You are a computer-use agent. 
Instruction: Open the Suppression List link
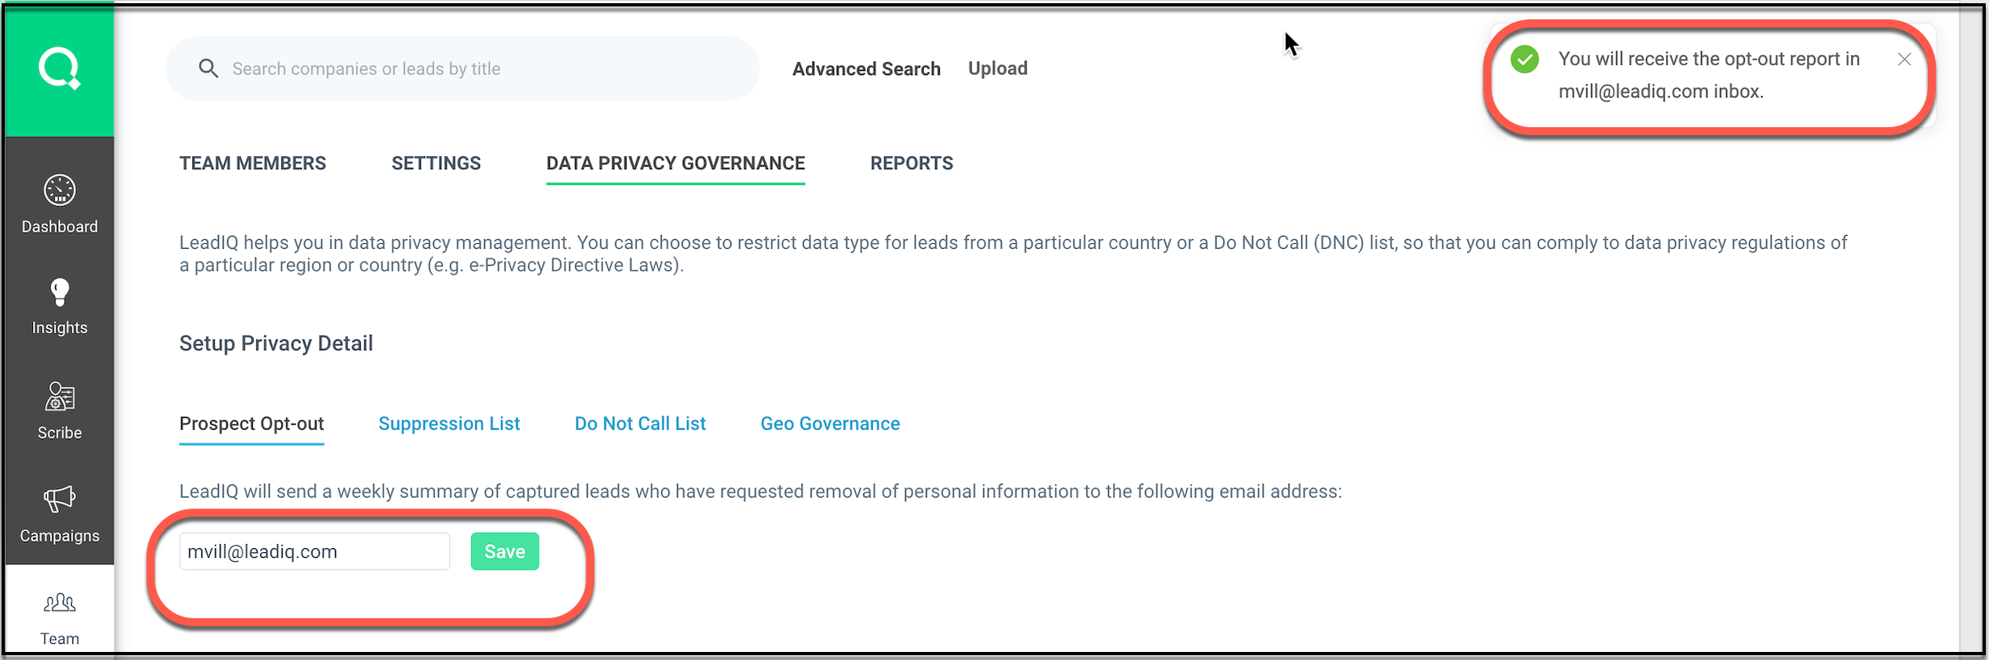click(x=449, y=424)
